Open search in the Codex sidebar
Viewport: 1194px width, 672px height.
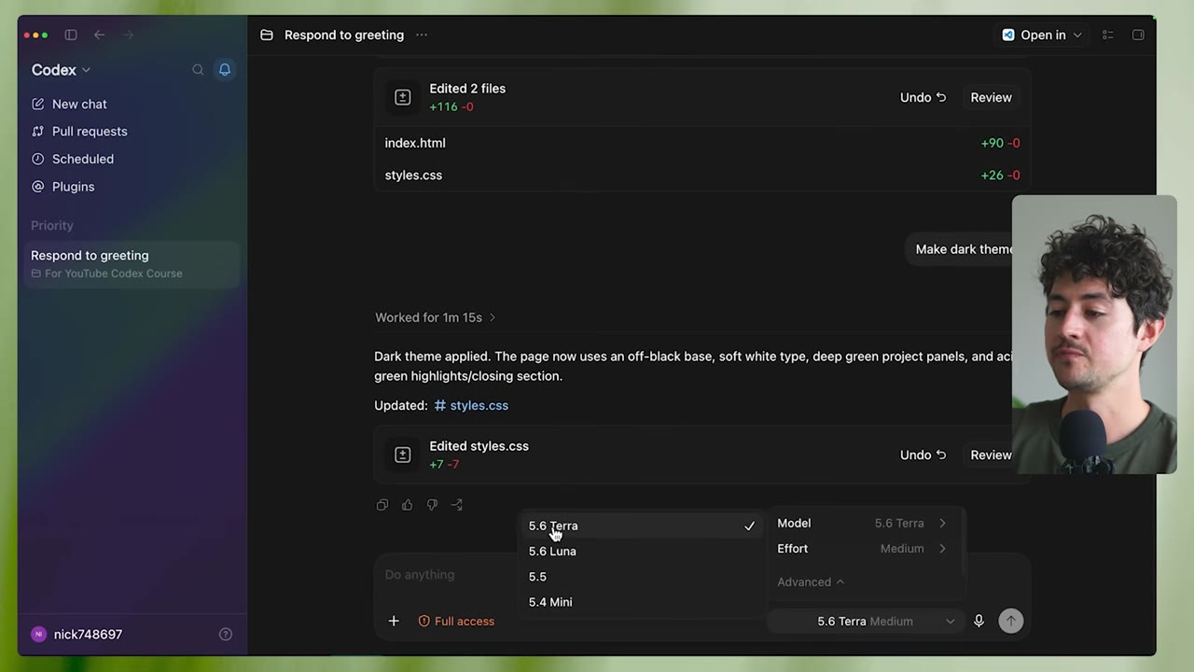coord(198,70)
